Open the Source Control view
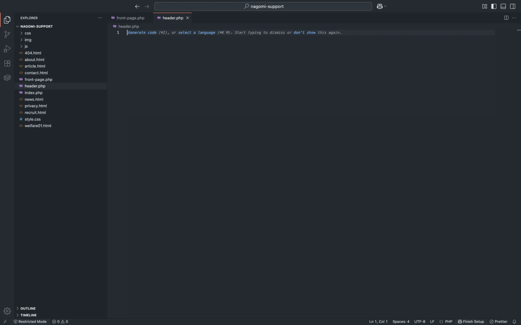The height and width of the screenshot is (325, 521). click(x=7, y=34)
